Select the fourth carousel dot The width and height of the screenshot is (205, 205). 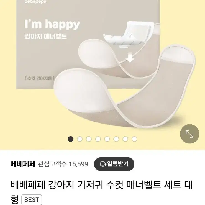click(x=98, y=139)
